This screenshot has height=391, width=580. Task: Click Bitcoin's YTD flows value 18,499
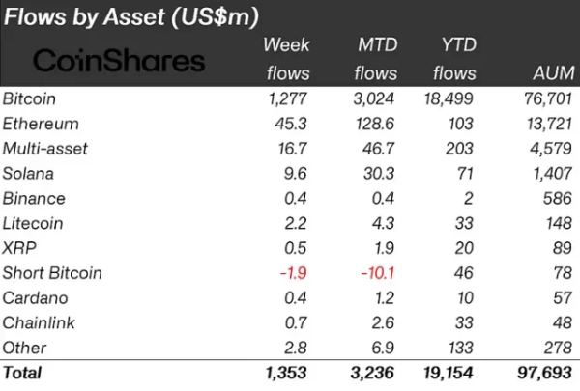pyautogui.click(x=449, y=98)
